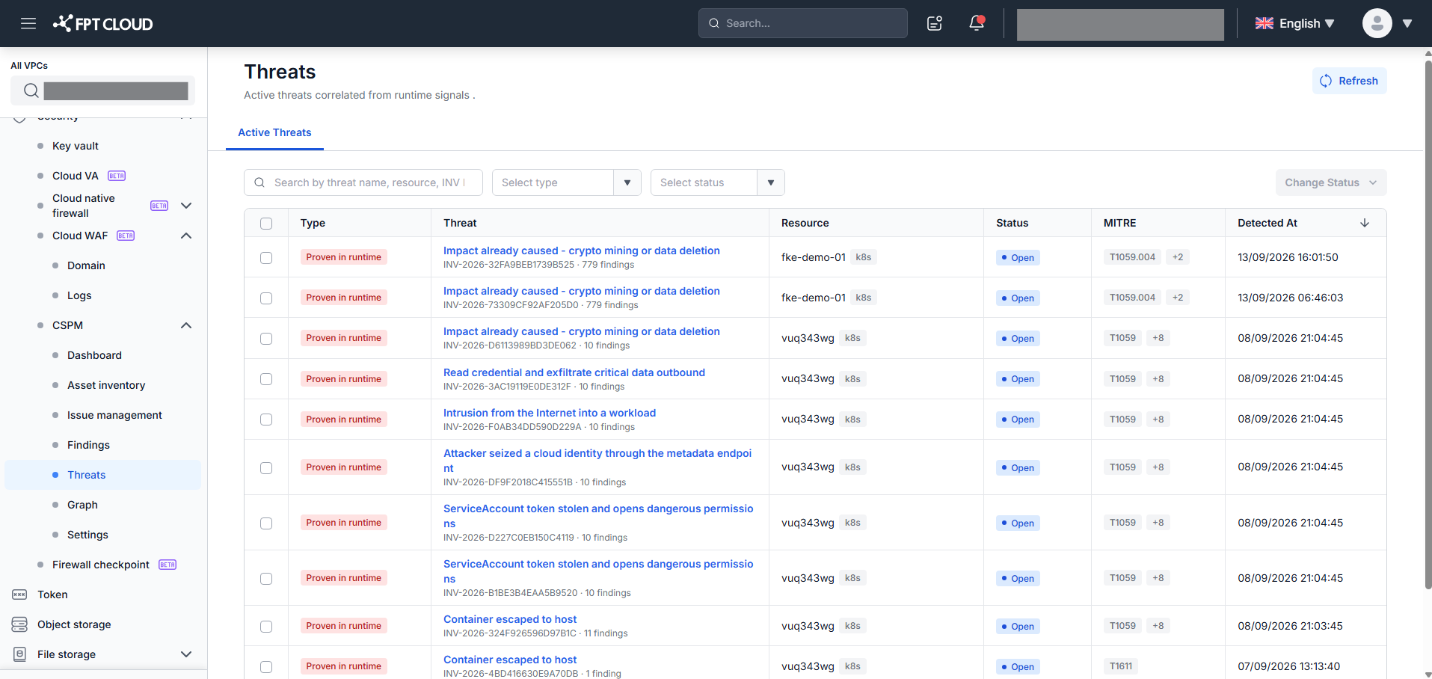This screenshot has height=679, width=1432.
Task: Click T1059.004 tag on 06:46:03 row
Action: [x=1132, y=298]
